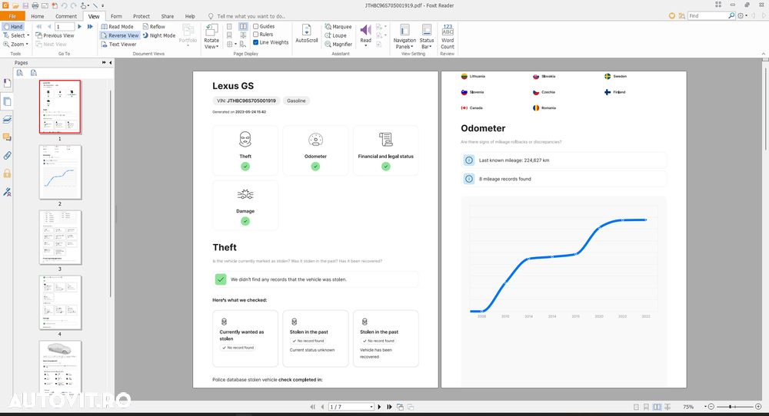Jump to last page in ribbon
The image size is (769, 416).
coord(90,26)
